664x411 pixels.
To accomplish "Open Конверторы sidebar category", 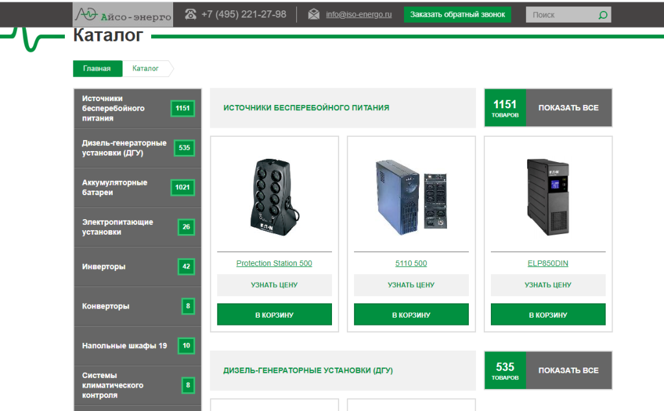I will pos(137,306).
